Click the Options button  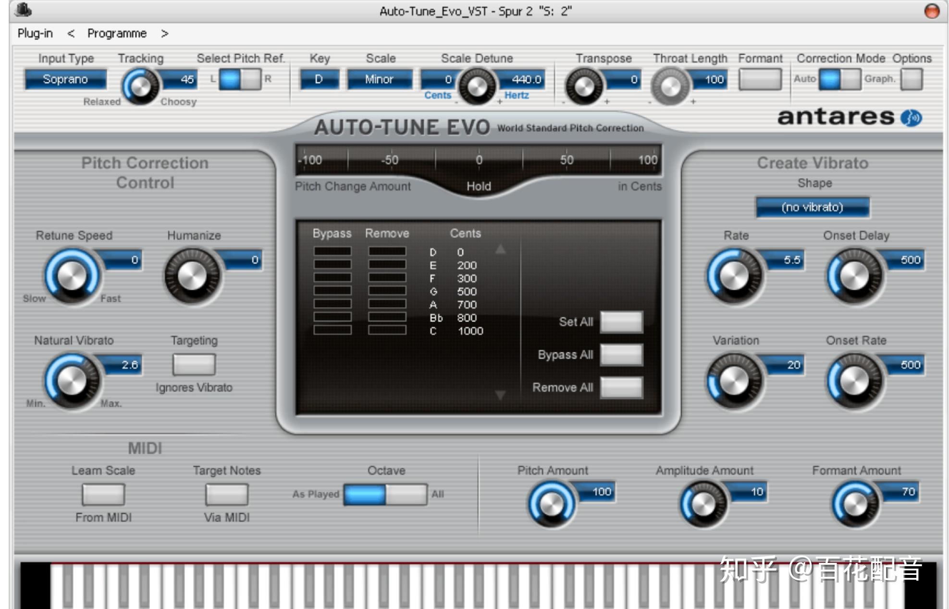pyautogui.click(x=912, y=79)
